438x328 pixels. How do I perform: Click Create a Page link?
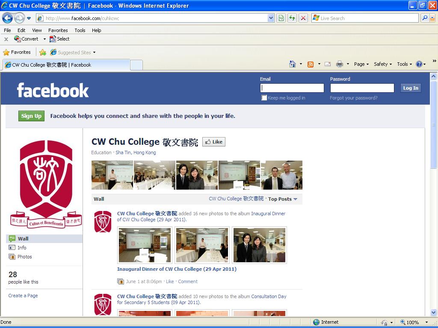click(23, 296)
